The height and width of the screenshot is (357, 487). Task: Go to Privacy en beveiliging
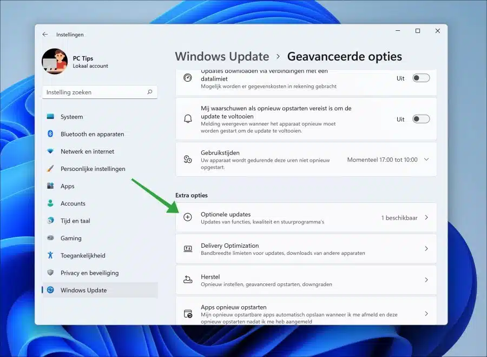(x=100, y=273)
